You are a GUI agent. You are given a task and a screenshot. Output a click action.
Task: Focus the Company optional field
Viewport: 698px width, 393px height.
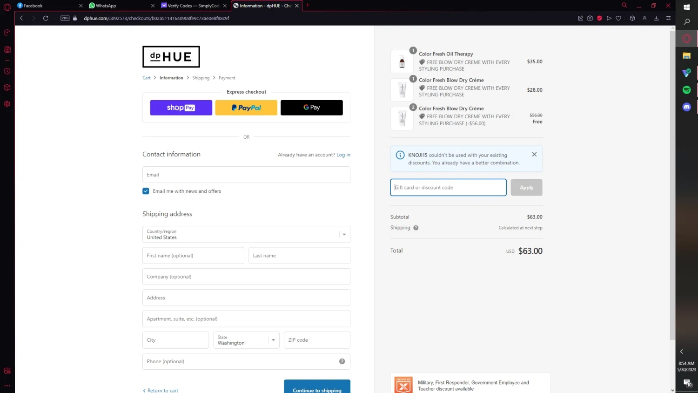(246, 277)
